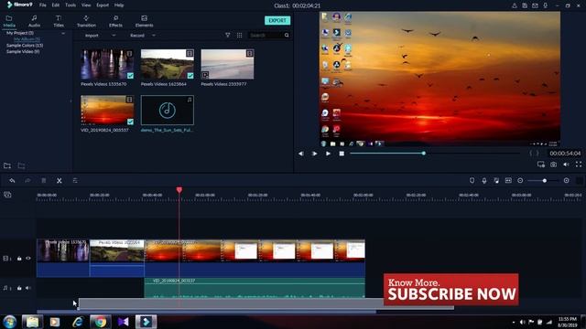Switch to the Media tab

9,21
